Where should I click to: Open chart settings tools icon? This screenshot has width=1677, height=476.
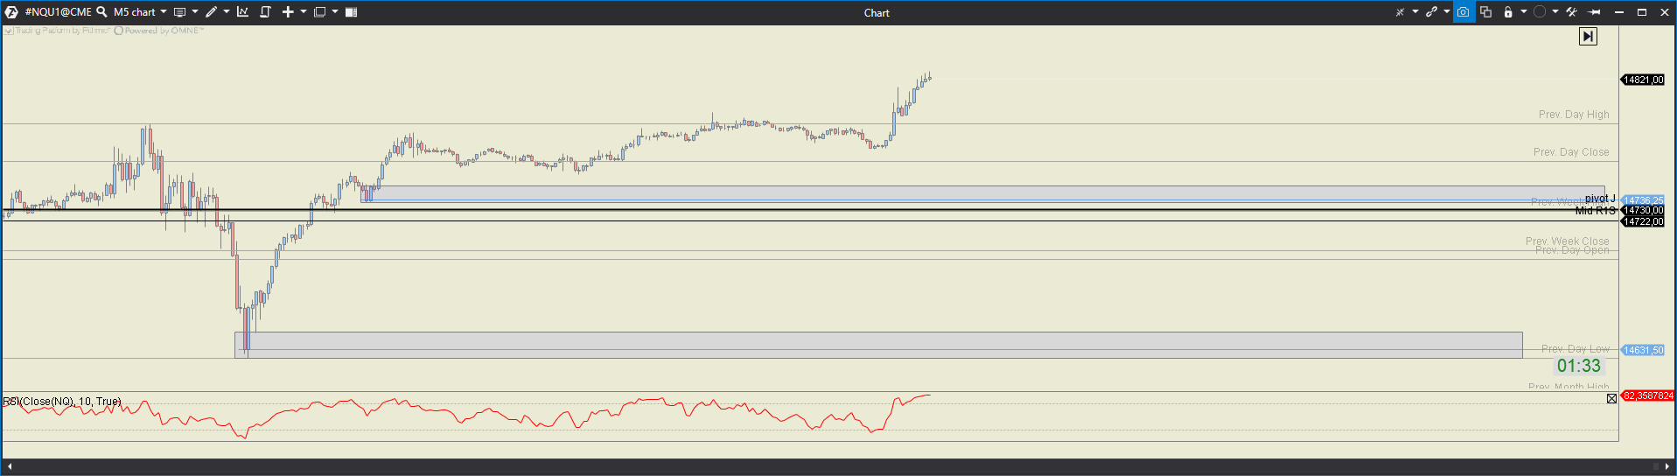pos(1571,12)
